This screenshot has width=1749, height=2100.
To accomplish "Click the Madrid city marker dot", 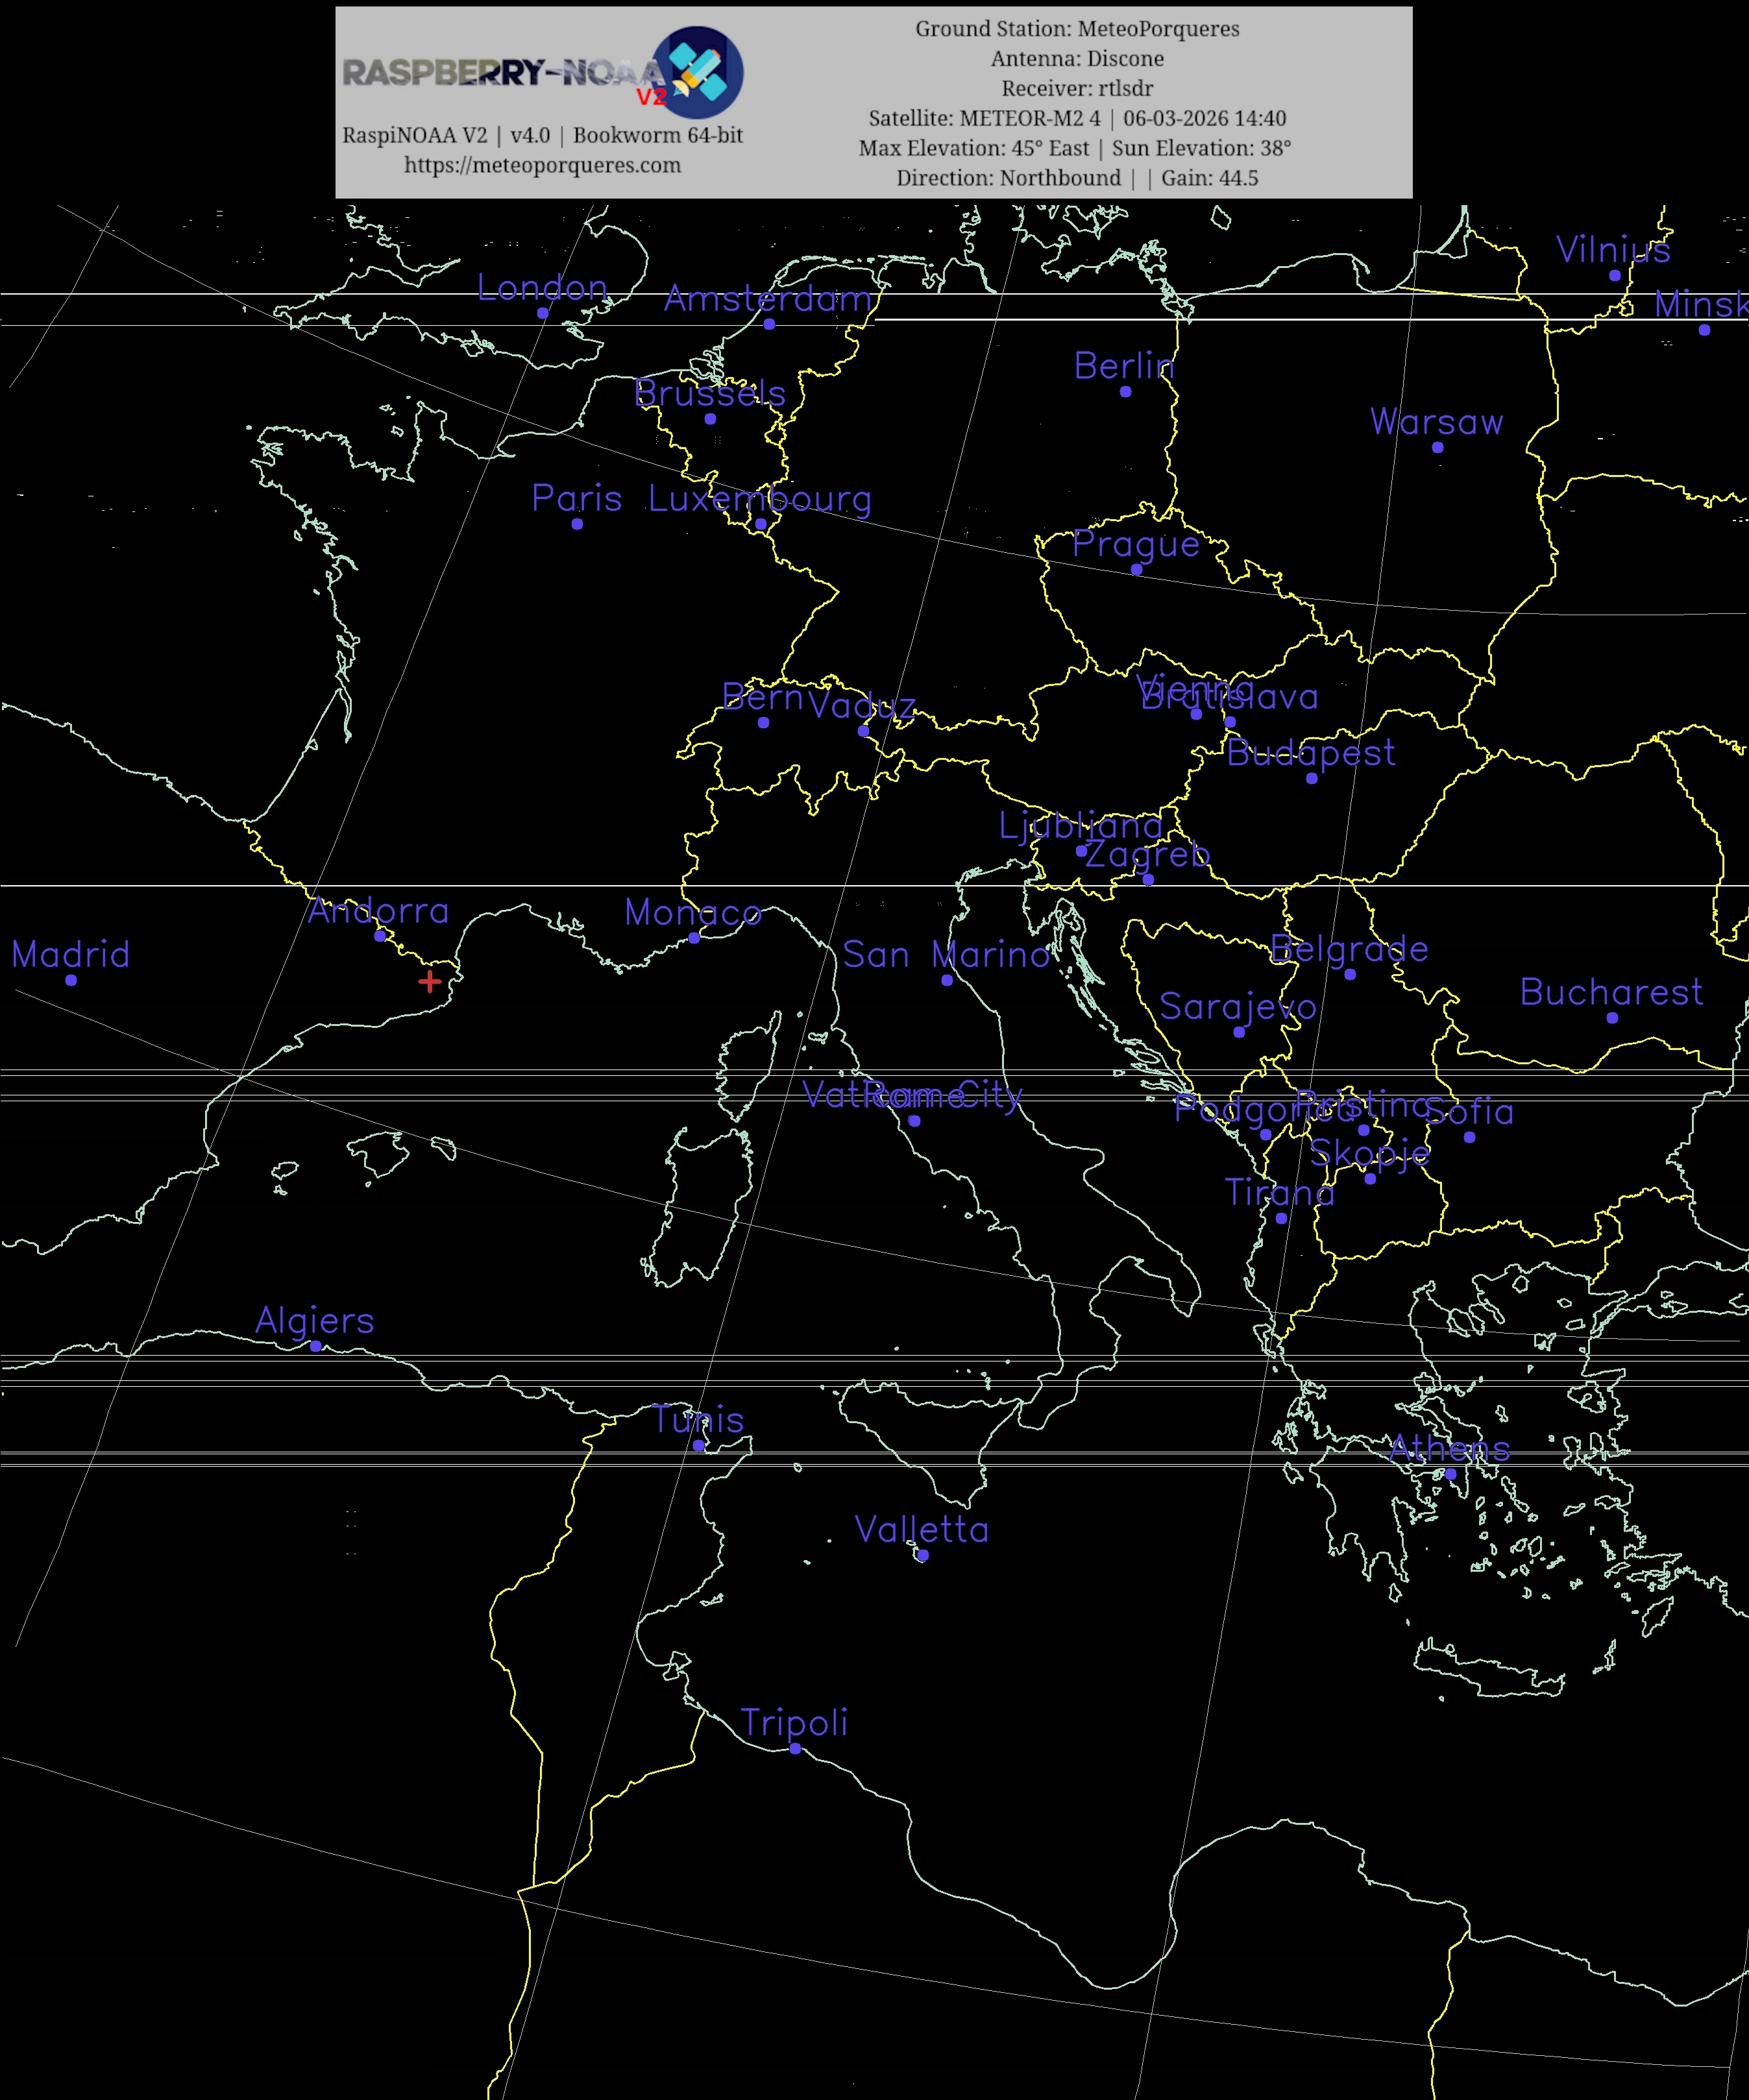I will (x=71, y=980).
